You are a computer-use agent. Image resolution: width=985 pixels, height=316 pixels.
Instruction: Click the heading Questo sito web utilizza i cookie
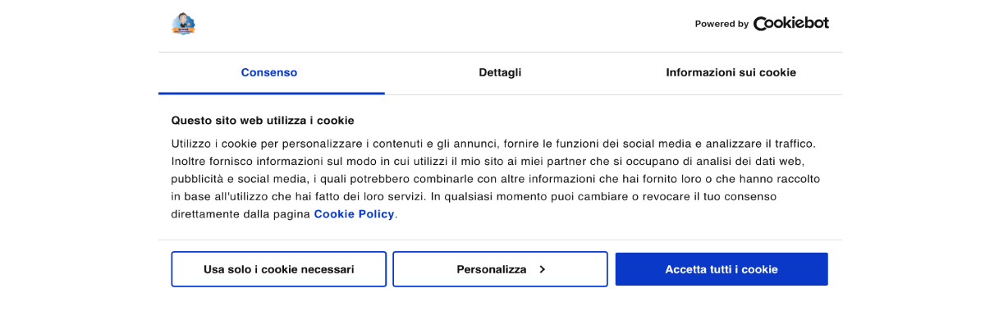[x=263, y=121]
